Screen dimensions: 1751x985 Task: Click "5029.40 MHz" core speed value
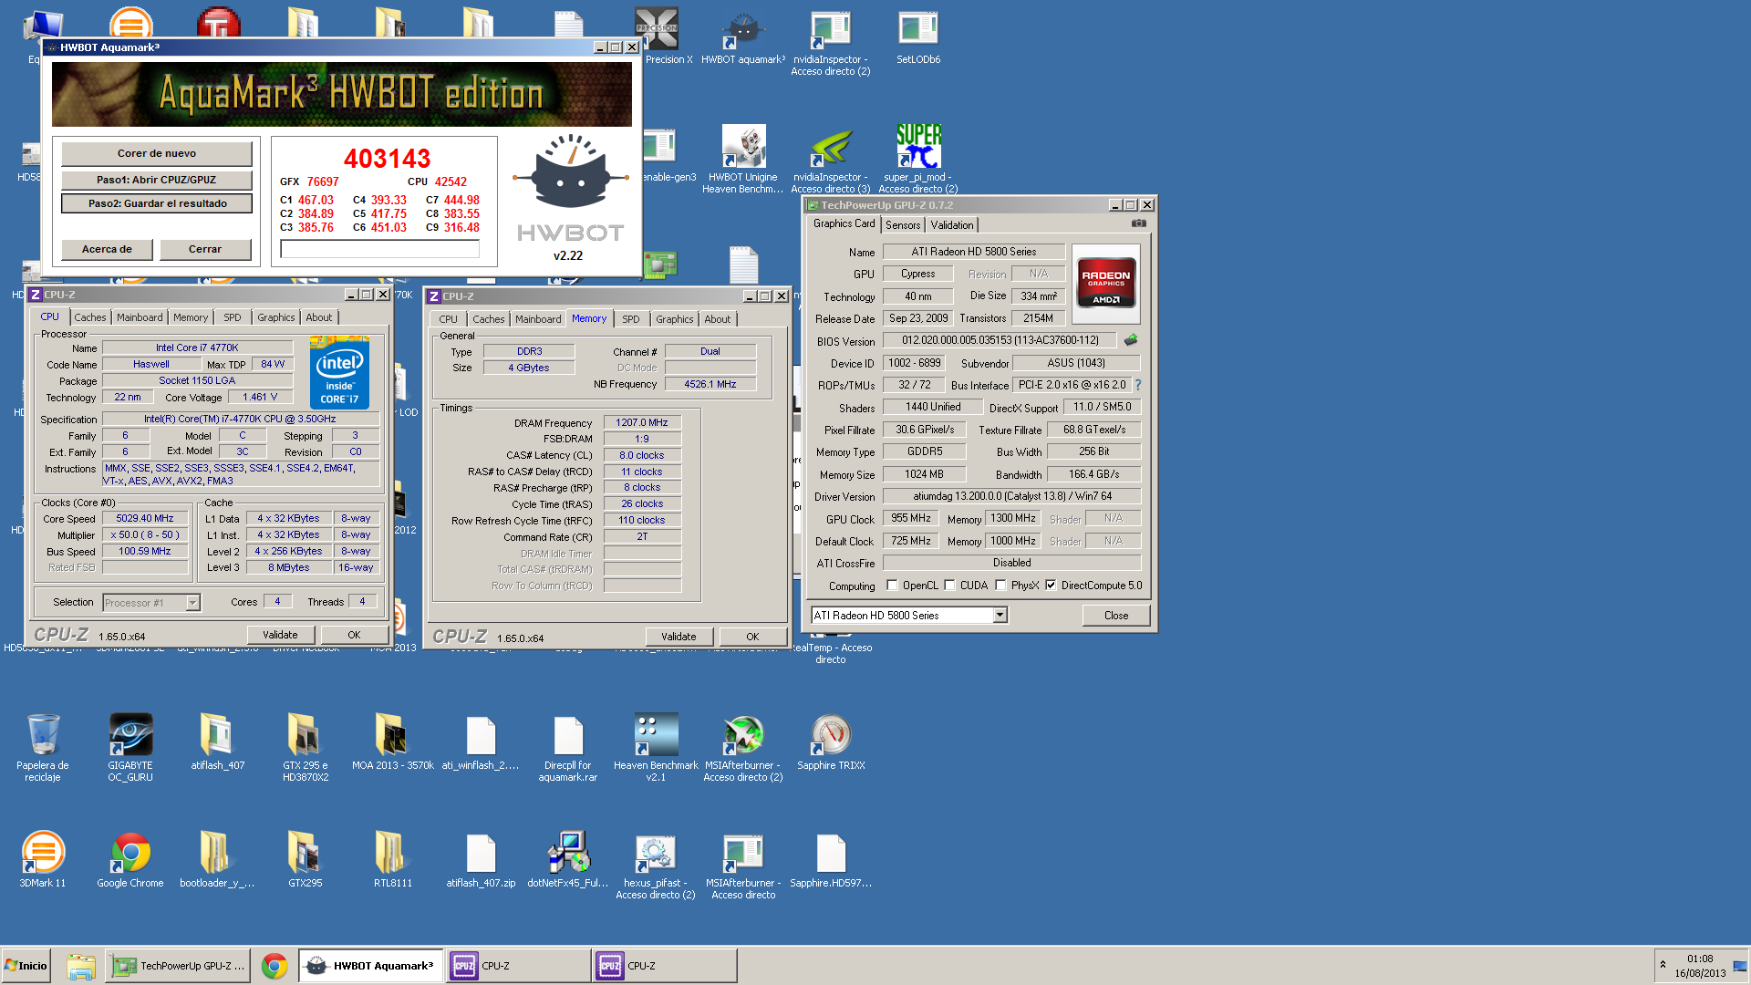click(x=145, y=518)
